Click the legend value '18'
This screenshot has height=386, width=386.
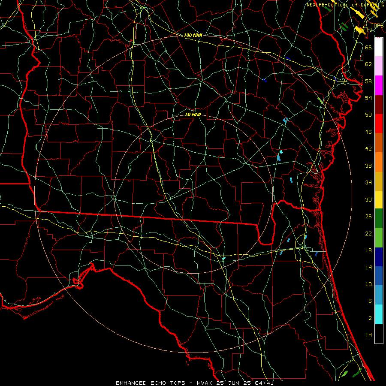pos(368,250)
